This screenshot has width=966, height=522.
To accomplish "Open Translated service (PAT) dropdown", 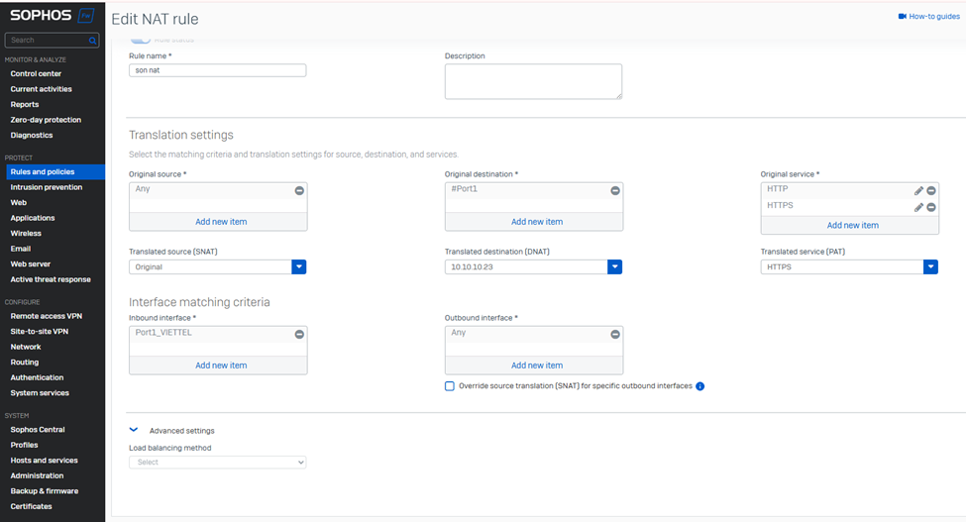I will [930, 267].
